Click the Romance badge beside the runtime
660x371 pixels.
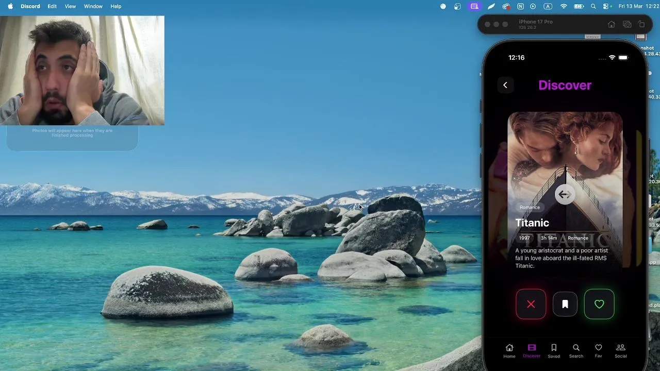point(578,238)
